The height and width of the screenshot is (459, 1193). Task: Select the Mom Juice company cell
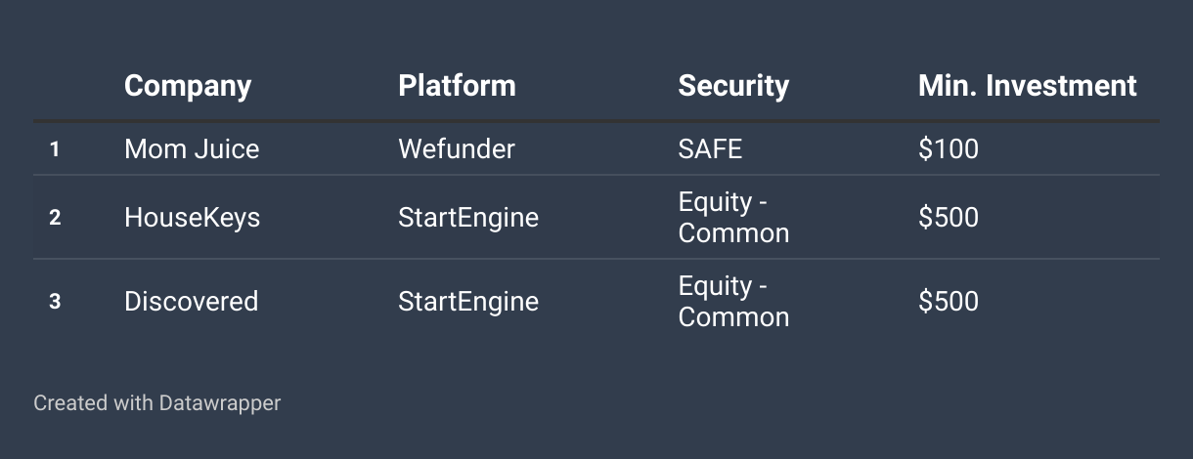tap(192, 148)
